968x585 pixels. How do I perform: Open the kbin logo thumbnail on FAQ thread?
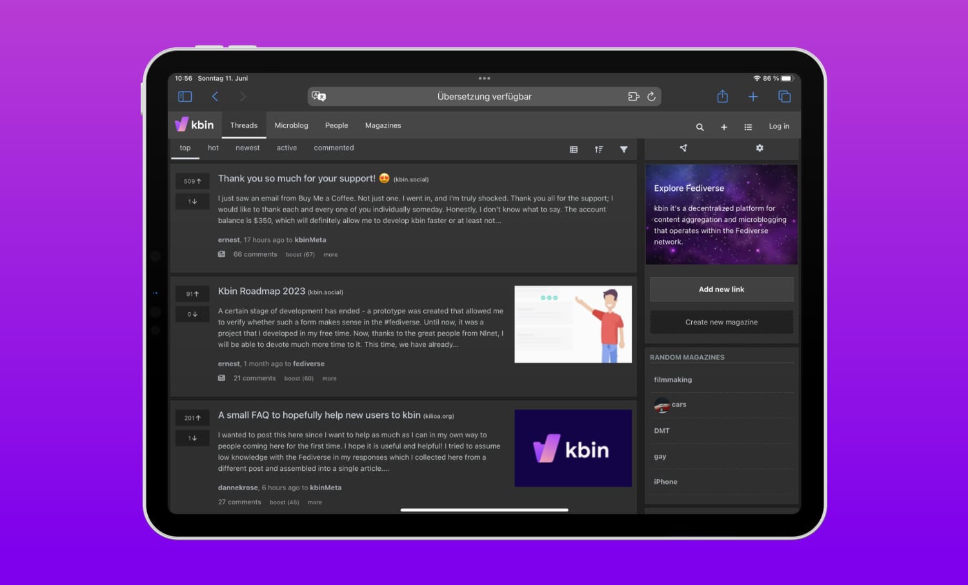573,448
